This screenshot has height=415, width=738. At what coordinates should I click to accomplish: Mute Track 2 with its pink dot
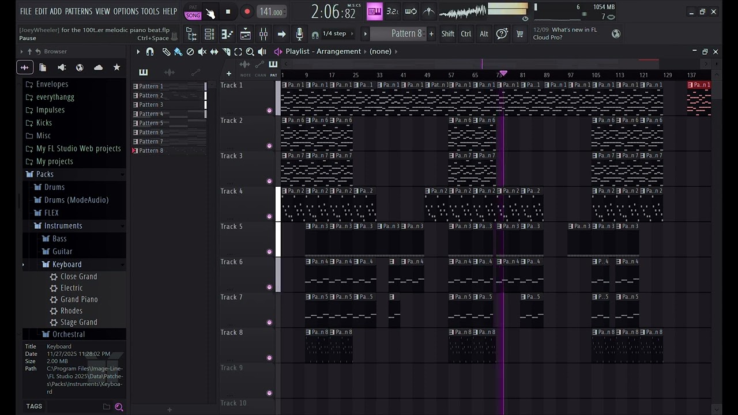(269, 146)
